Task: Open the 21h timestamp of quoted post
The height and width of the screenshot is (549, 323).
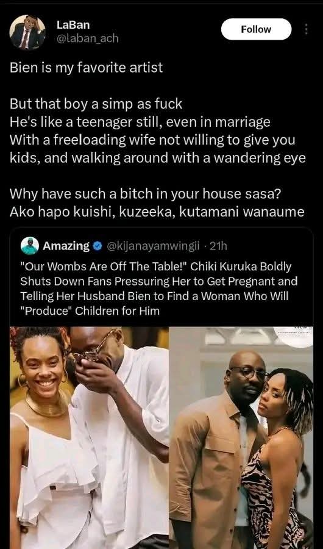Action: coord(218,246)
